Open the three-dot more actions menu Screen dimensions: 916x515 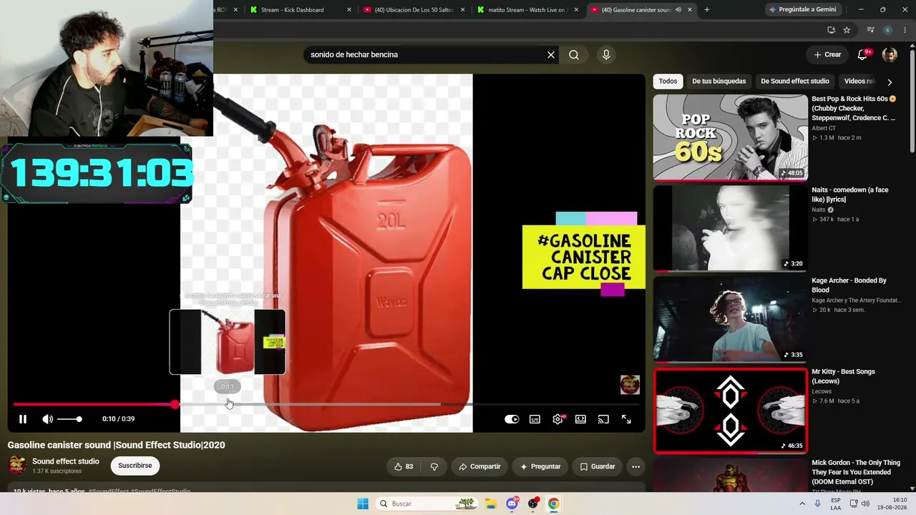point(635,466)
